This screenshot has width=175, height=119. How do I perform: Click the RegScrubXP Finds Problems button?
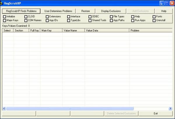(x=21, y=11)
